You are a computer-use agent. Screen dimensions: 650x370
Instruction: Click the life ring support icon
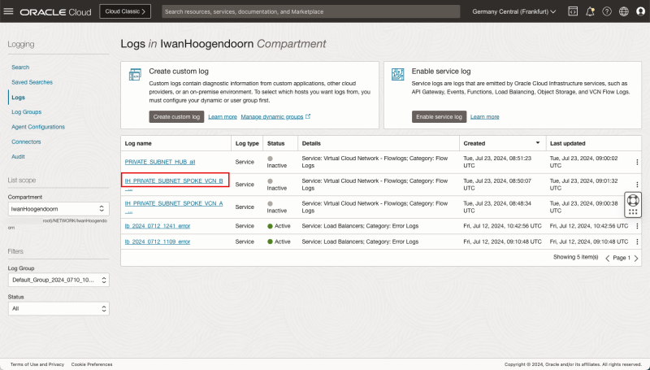point(633,199)
